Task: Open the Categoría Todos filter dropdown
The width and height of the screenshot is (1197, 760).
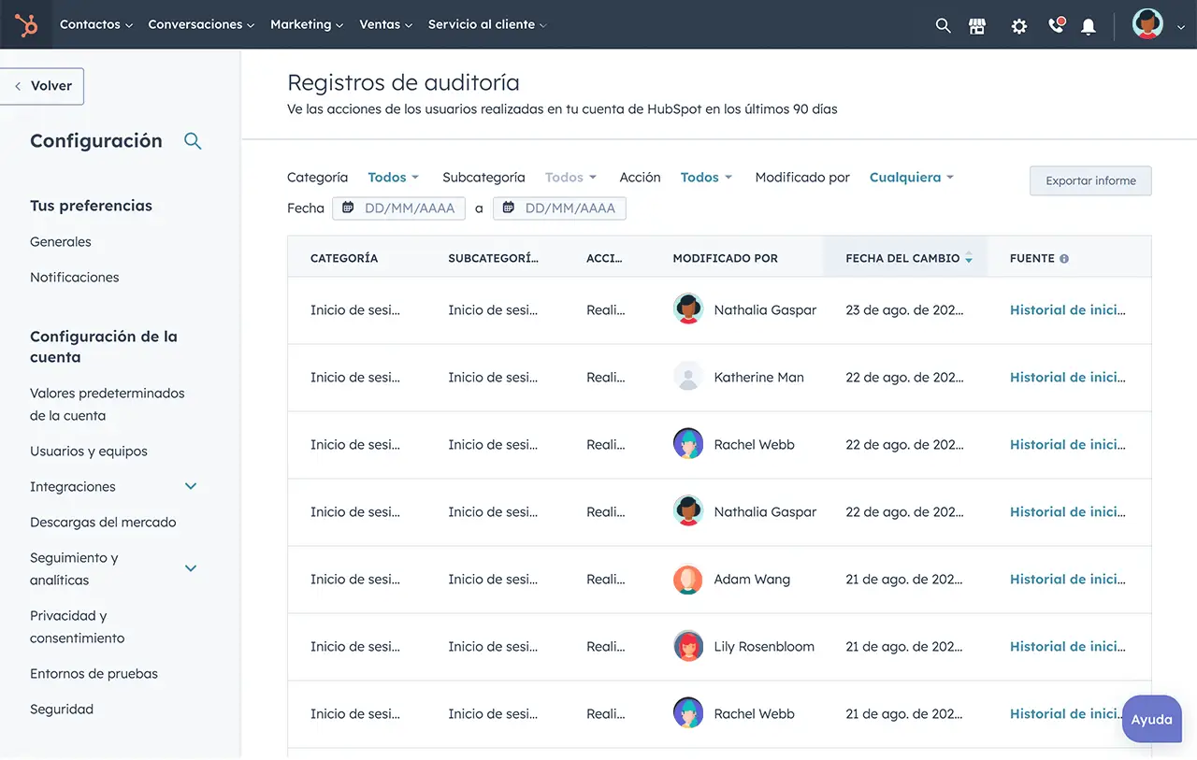Action: [393, 177]
